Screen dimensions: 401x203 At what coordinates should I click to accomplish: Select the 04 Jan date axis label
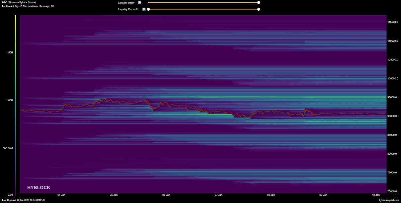(61, 195)
